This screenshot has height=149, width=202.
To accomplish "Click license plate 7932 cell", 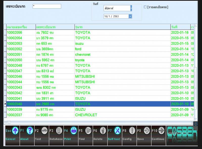I will pyautogui.click(x=55, y=33).
